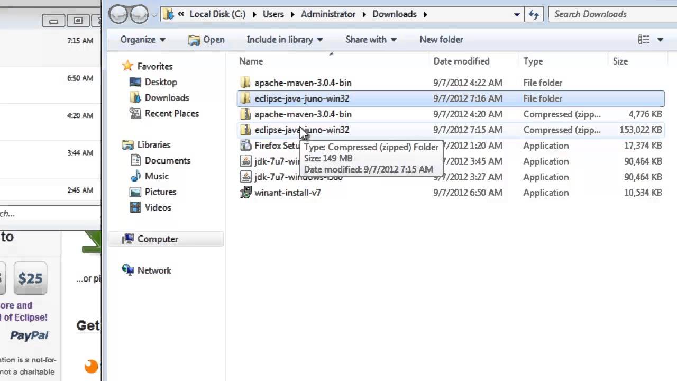
Task: Click the Open toolbar button
Action: (207, 40)
